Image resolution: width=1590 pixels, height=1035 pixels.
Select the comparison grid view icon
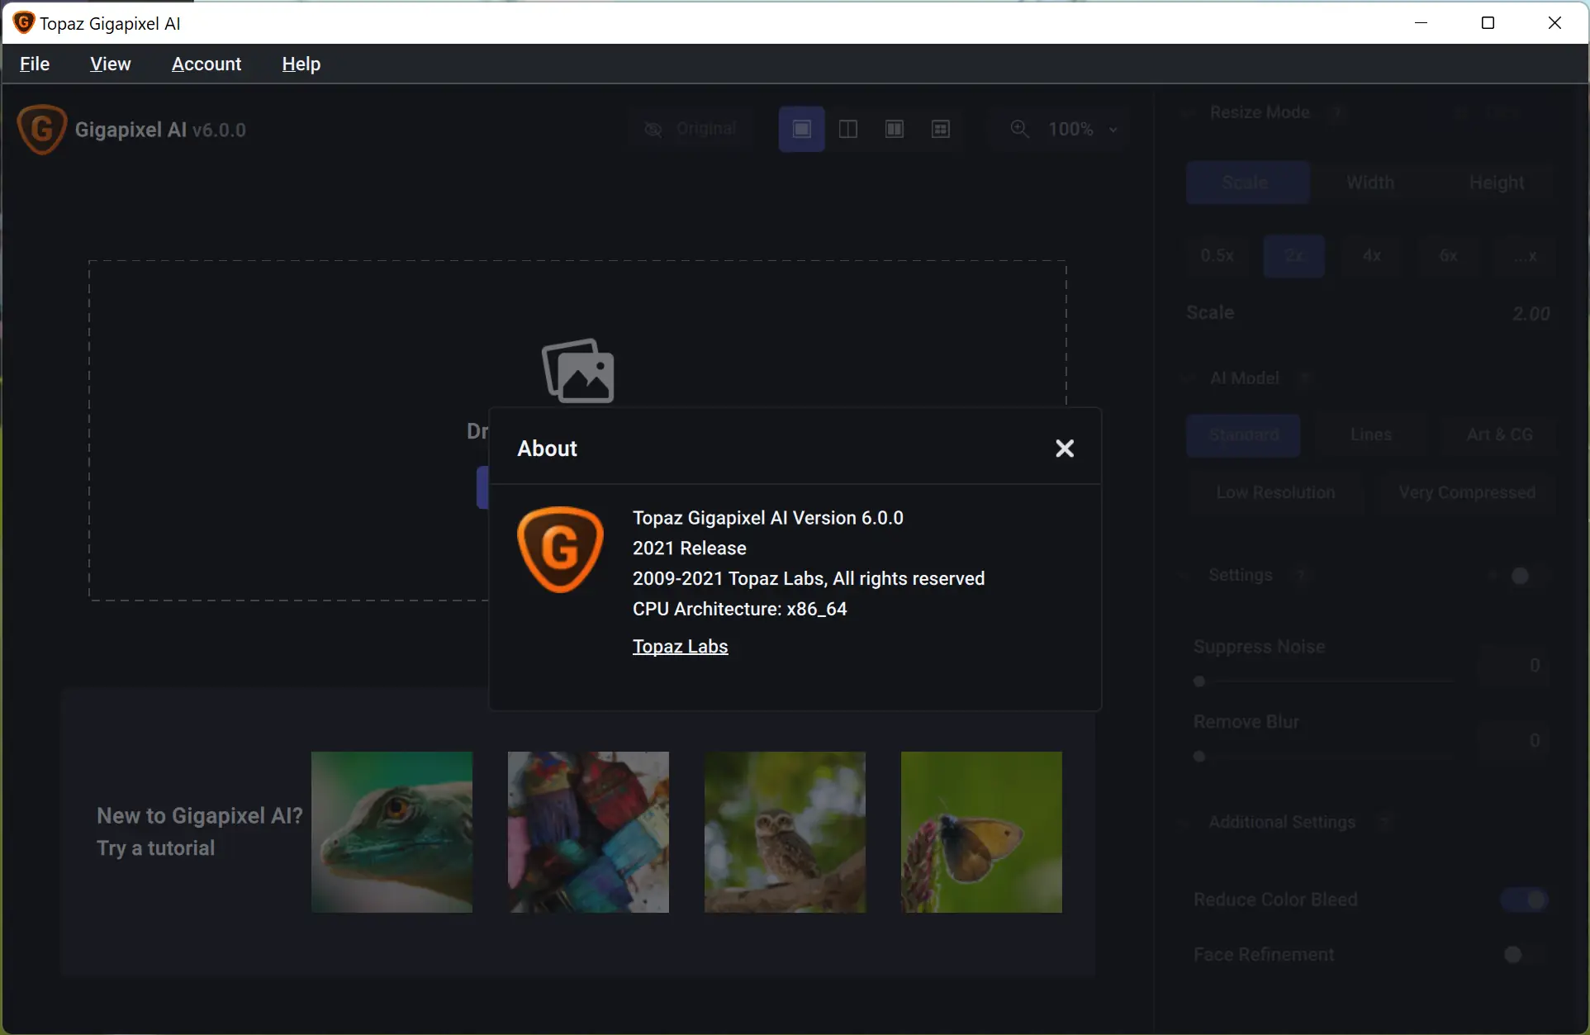(x=941, y=129)
